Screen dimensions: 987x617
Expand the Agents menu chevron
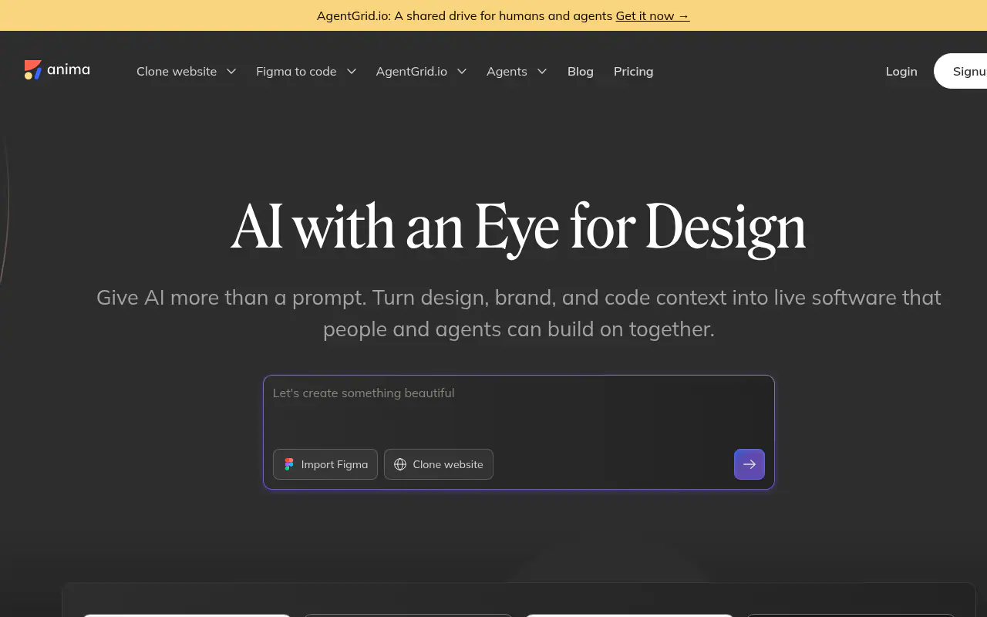point(542,71)
